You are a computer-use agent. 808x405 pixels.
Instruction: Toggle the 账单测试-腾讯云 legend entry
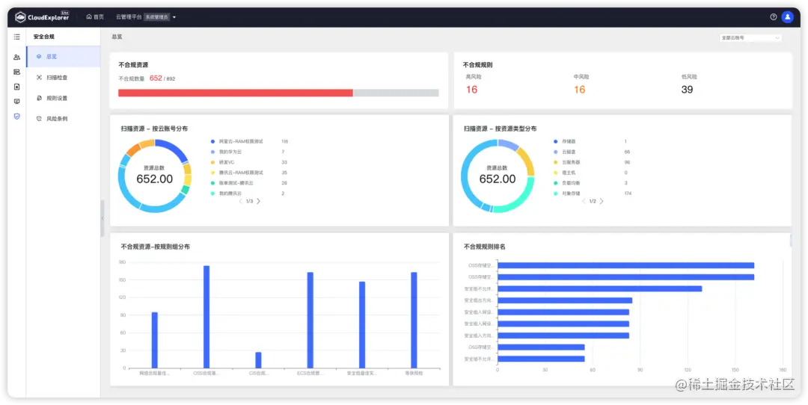(x=232, y=182)
